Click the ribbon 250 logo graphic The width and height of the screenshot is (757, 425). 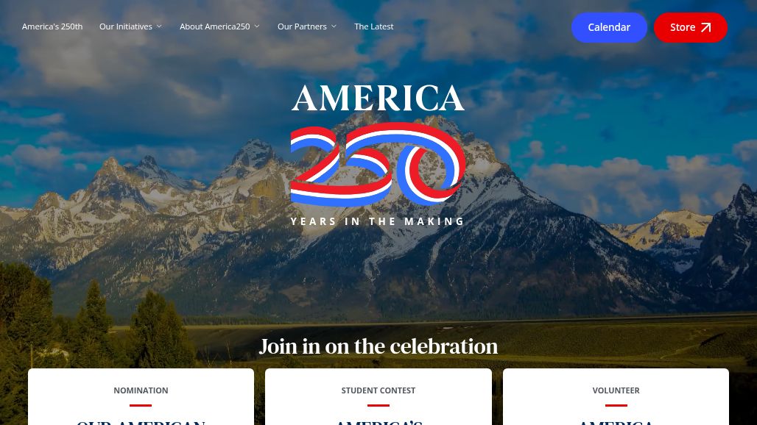click(378, 164)
